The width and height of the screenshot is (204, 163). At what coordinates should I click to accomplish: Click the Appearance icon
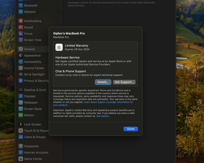pos(21,56)
